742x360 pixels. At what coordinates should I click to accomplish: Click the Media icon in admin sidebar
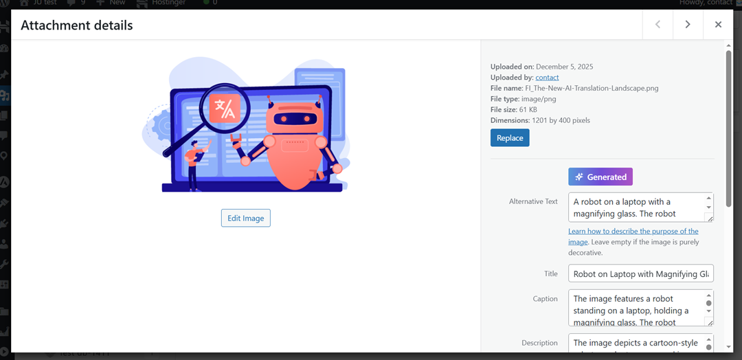[x=5, y=95]
